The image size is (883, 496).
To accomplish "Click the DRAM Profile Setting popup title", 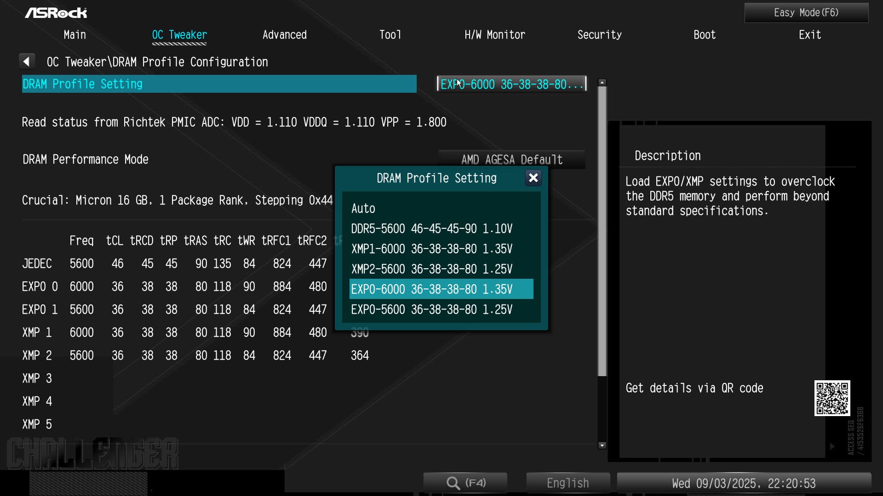I will pos(436,178).
